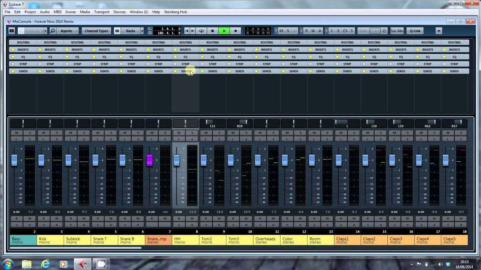Image resolution: width=481 pixels, height=270 pixels.
Task: Toggle the Sus Abs button
Action: [x=397, y=31]
